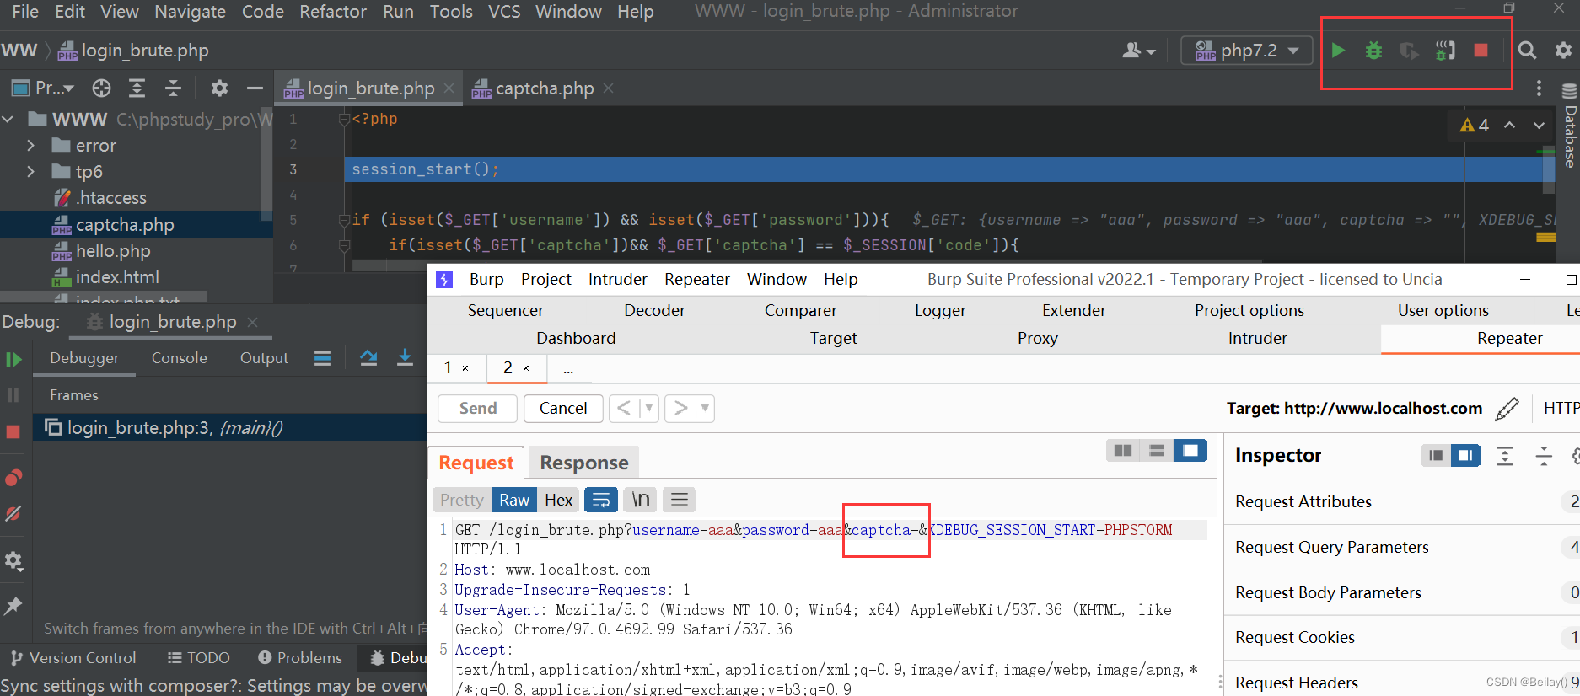
Task: Edit target pencil icon in Burp
Action: [1507, 409]
